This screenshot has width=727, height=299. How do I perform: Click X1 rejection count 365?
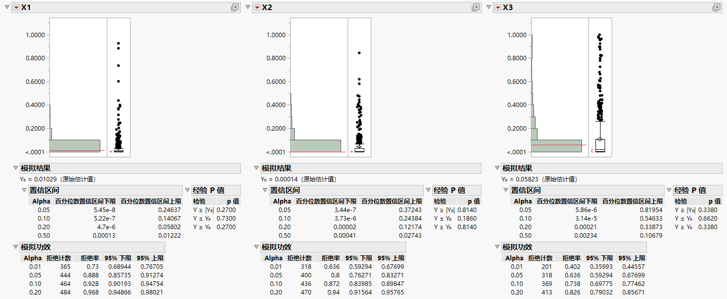point(65,267)
